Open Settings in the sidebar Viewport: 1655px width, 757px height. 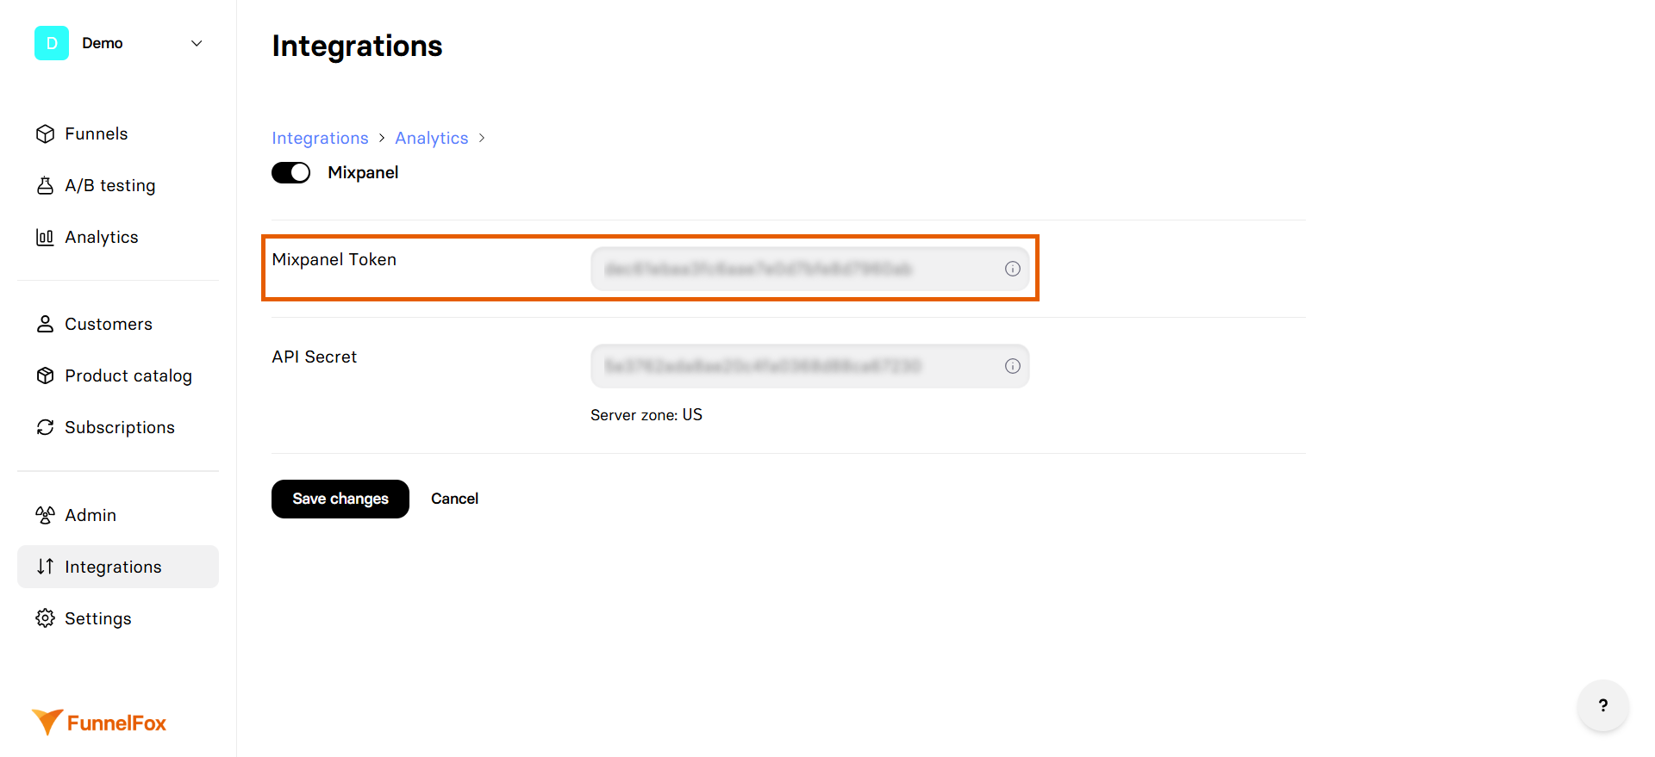[x=118, y=618]
